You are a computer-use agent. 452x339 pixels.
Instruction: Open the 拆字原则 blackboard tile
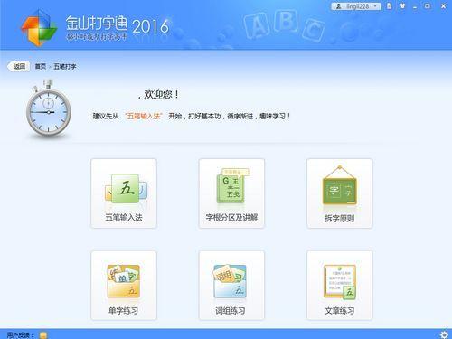[340, 193]
